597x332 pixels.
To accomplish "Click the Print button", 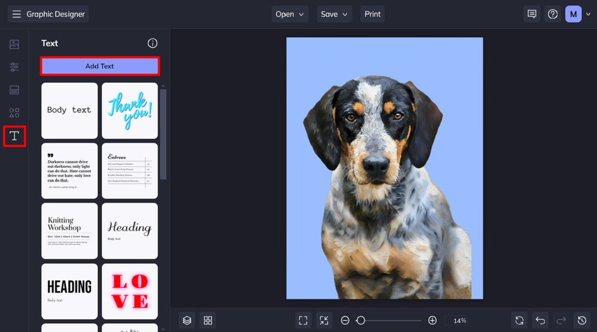I will (x=372, y=14).
